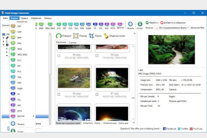Switch to the Список tab
This screenshot has width=207, height=138.
point(72,42)
